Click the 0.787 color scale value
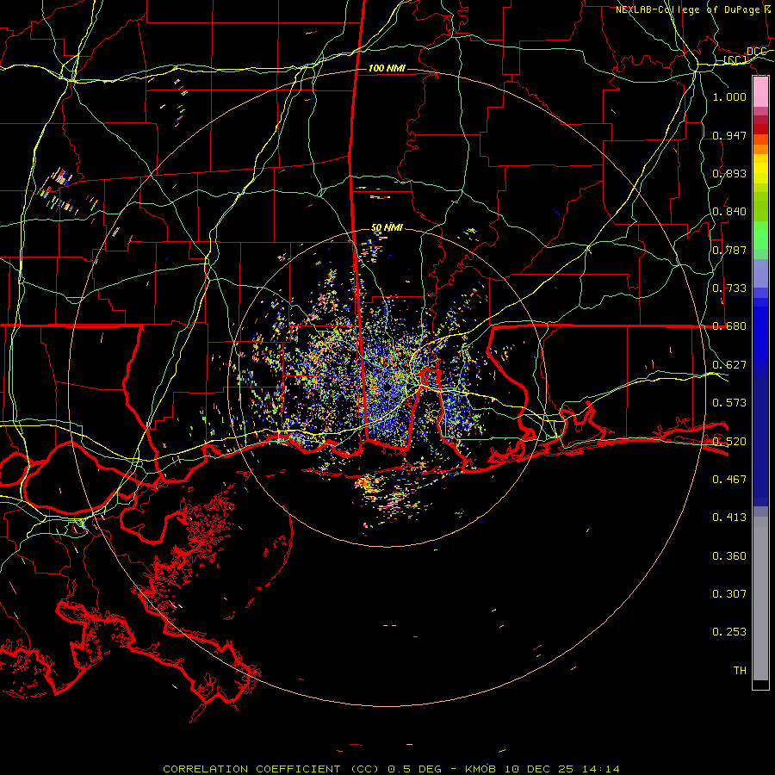 [729, 250]
